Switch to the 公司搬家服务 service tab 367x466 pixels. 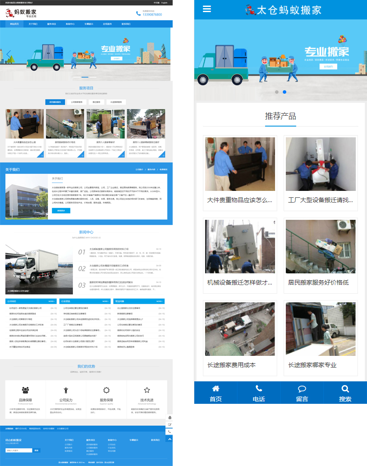(76, 102)
